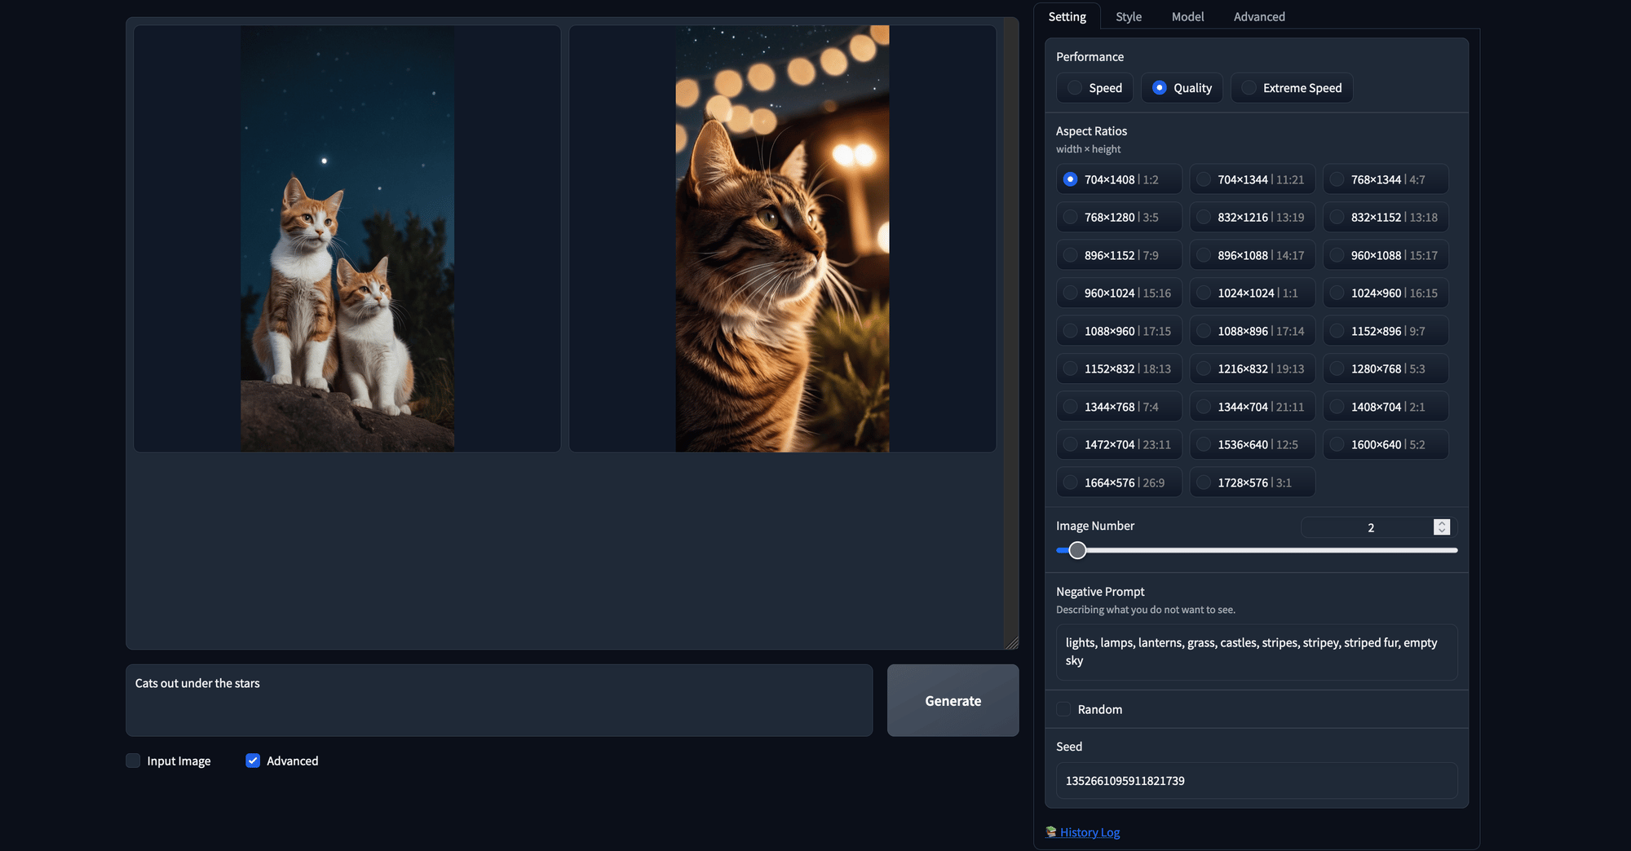Click the Image Number stepper arrows
The height and width of the screenshot is (851, 1631).
(1442, 527)
